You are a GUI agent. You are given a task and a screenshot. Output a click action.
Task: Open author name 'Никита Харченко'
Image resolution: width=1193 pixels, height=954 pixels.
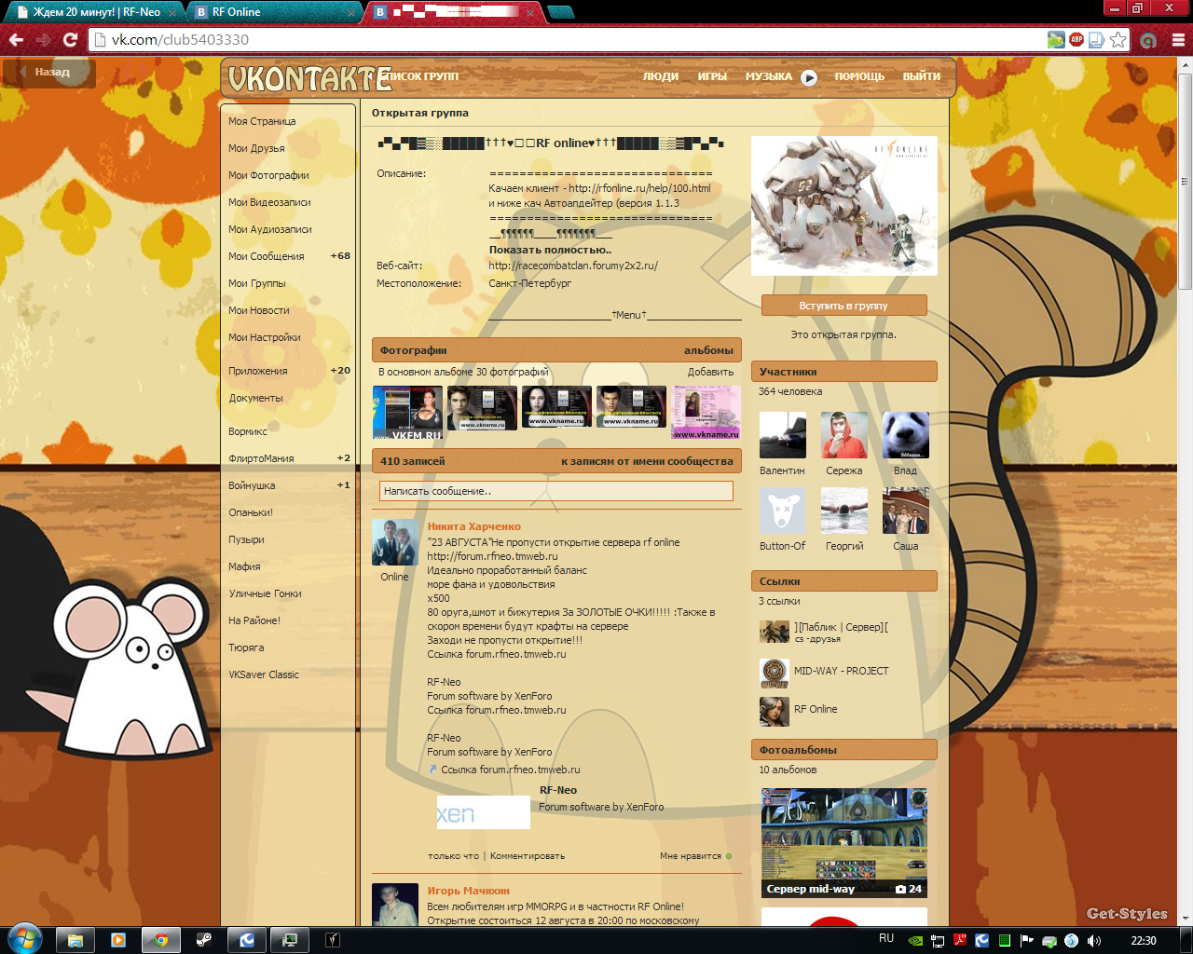474,526
